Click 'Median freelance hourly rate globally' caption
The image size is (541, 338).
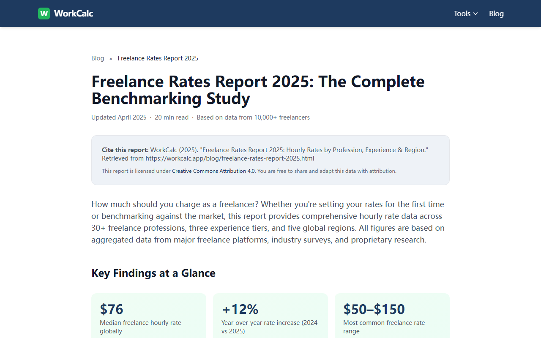[140, 327]
